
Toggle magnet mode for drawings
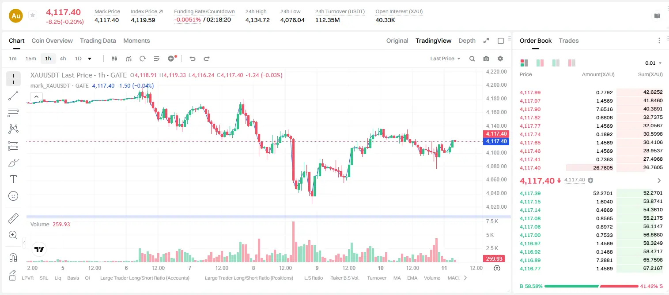13,258
